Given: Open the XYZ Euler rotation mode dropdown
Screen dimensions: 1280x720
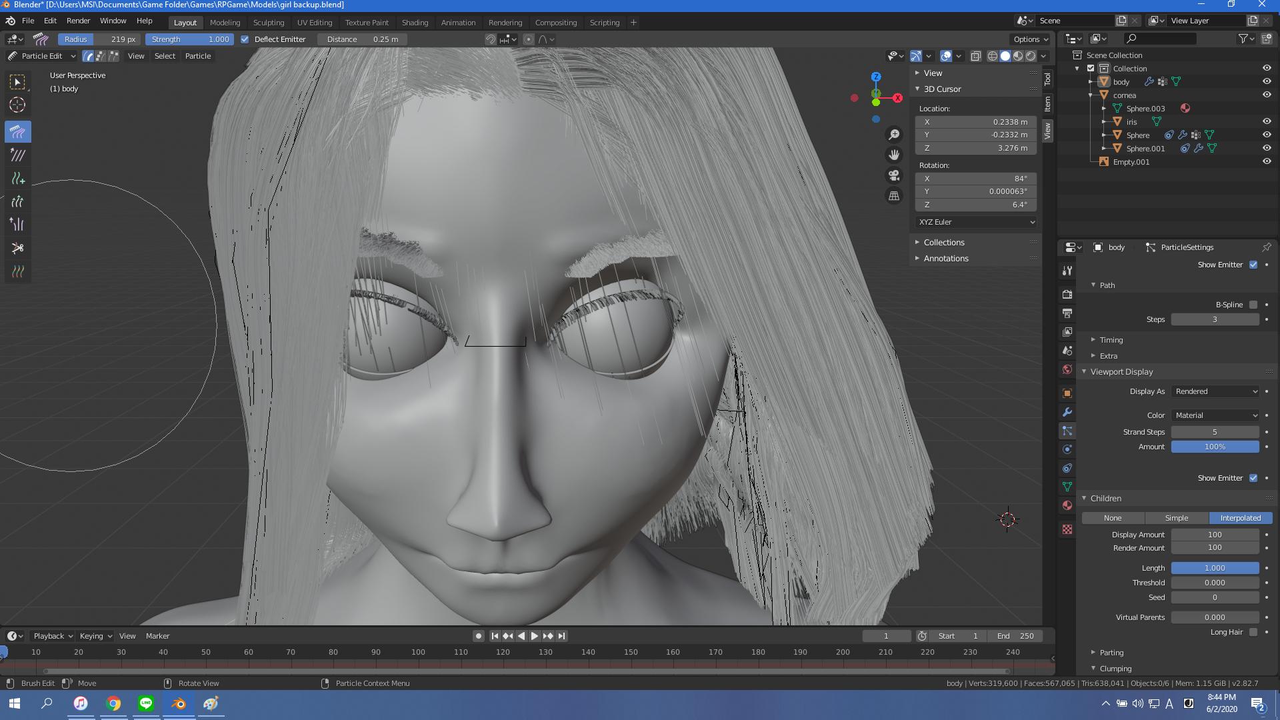Looking at the screenshot, I should pyautogui.click(x=976, y=222).
